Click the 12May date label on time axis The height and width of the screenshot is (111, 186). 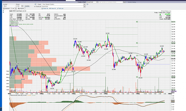coord(106,94)
